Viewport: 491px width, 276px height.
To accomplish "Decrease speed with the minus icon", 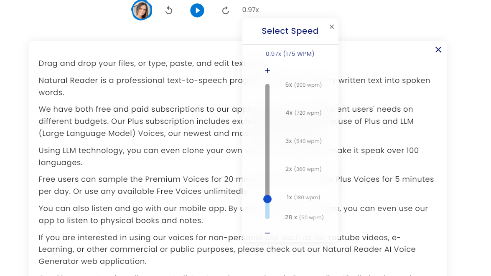I will pos(267,233).
